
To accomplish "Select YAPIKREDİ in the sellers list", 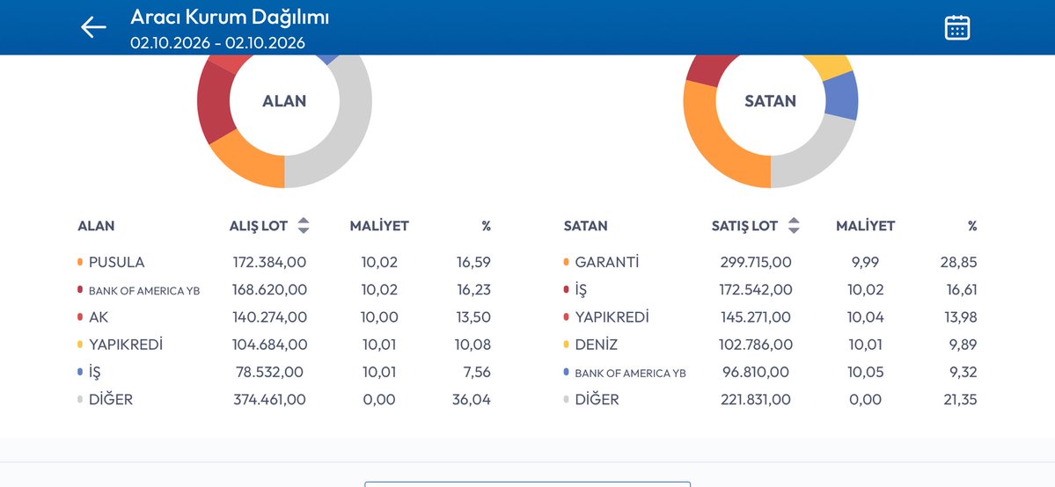I will (771, 317).
